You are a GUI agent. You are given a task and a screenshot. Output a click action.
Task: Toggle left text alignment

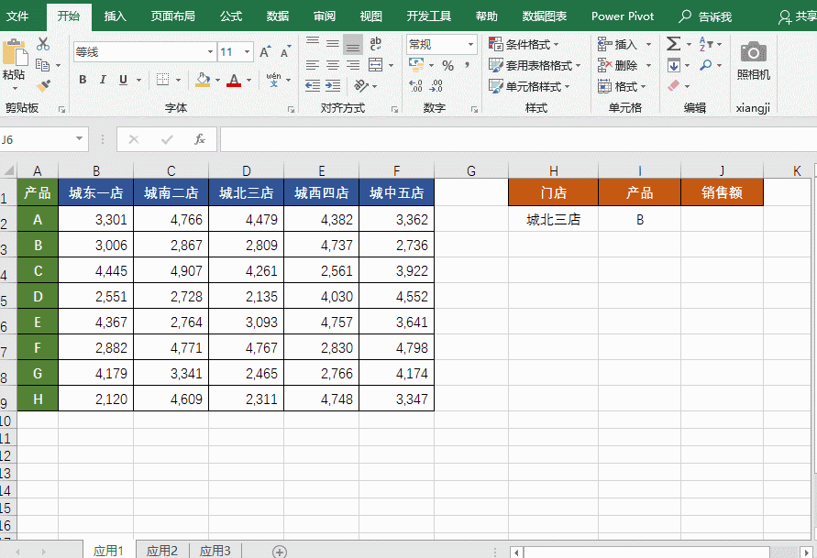point(313,65)
